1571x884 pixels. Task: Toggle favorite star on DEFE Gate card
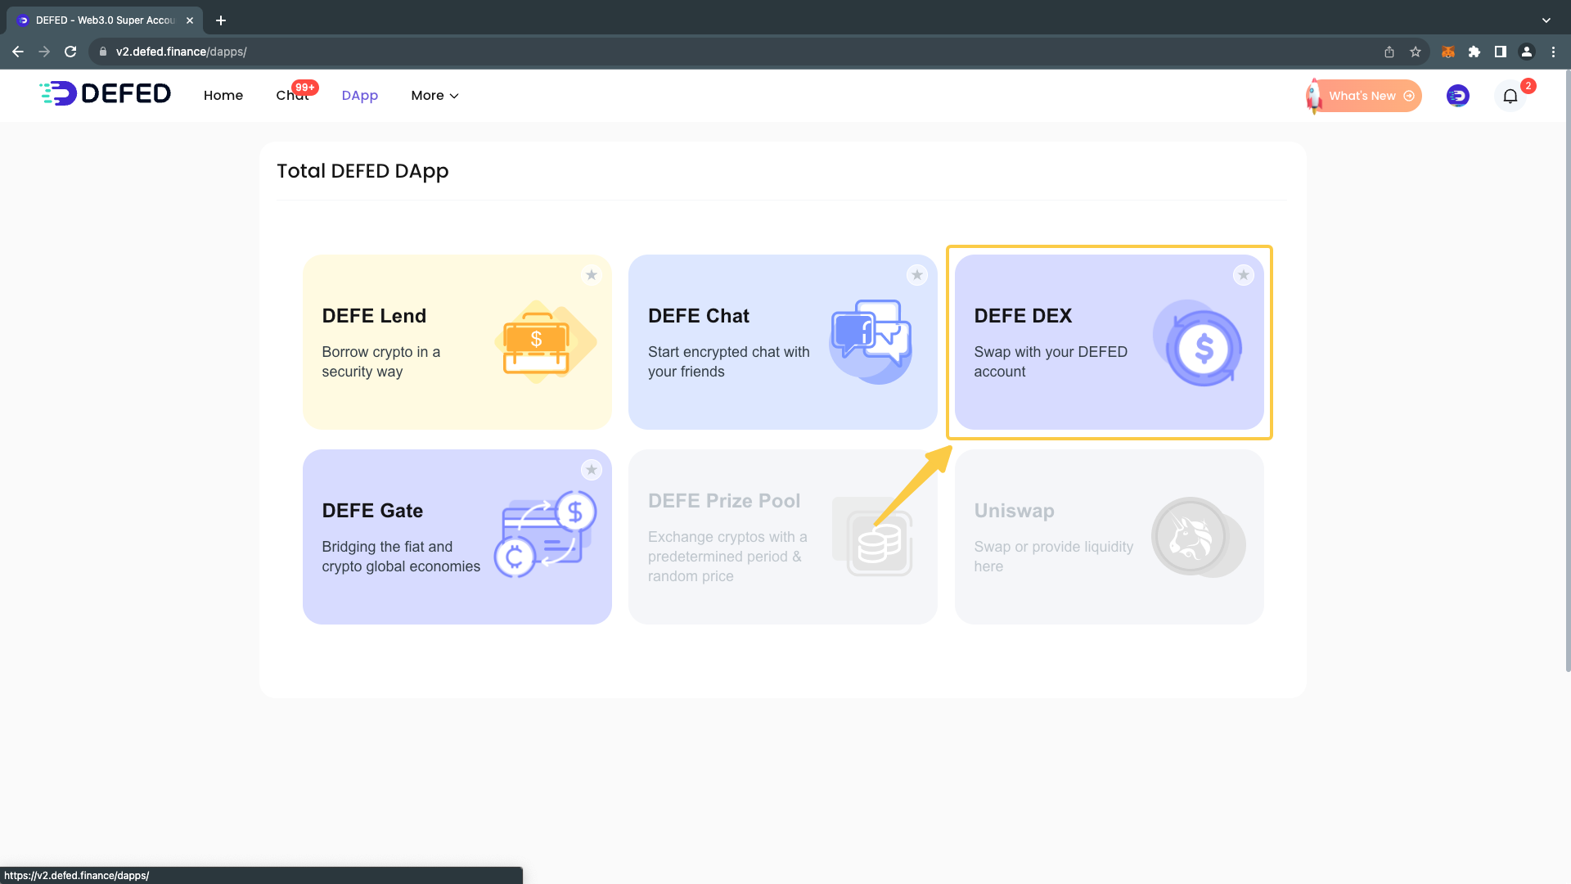click(x=591, y=470)
